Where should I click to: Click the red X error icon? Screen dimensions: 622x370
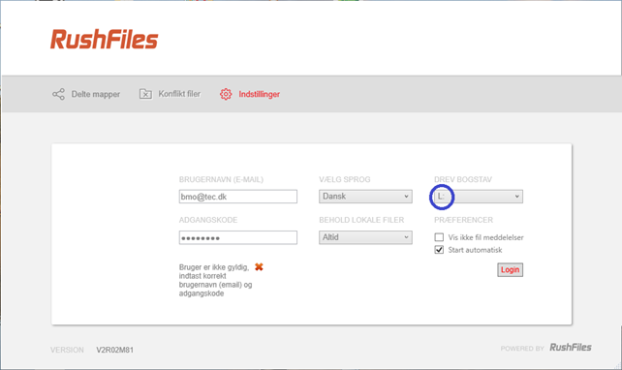259,267
